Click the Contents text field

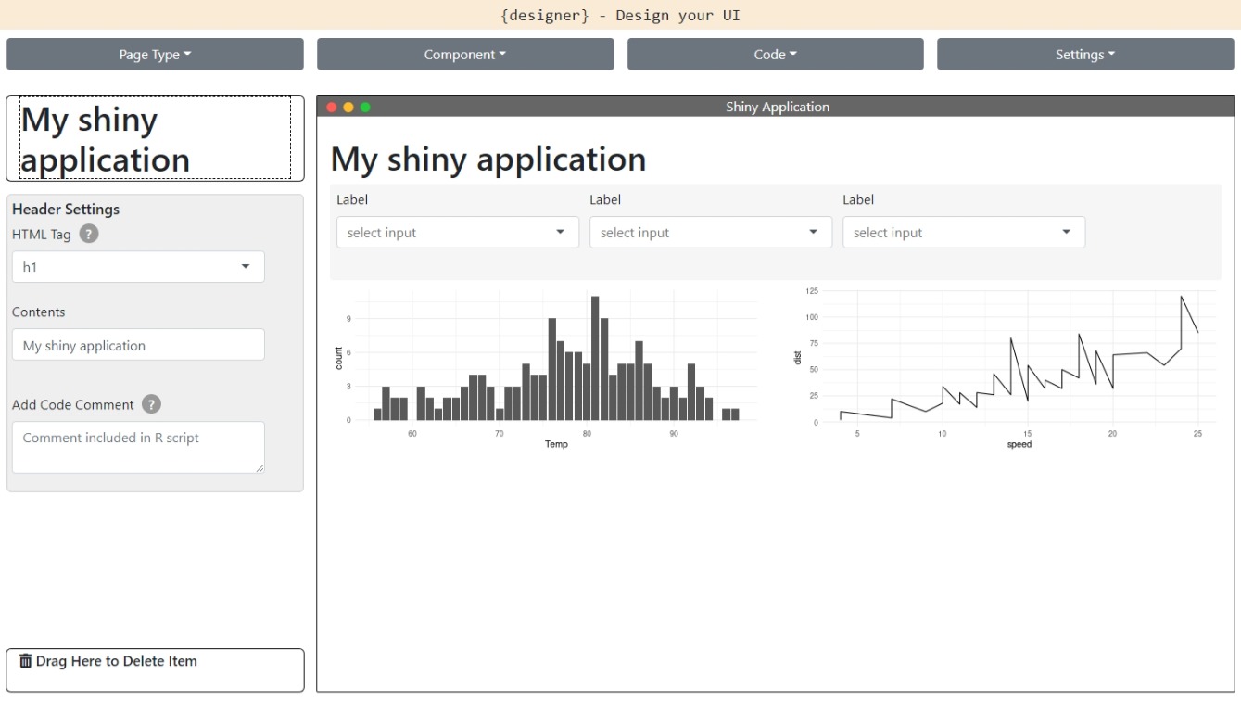point(138,345)
